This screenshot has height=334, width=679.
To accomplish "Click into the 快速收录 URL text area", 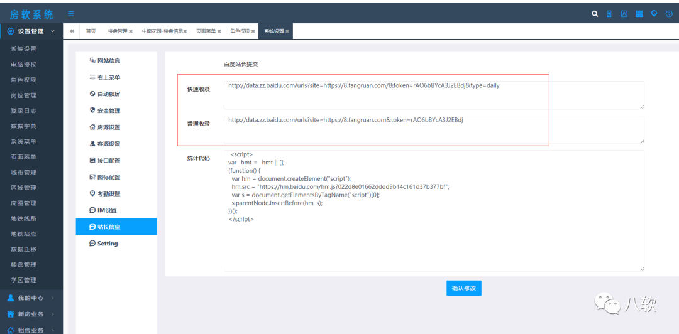I will (x=434, y=95).
